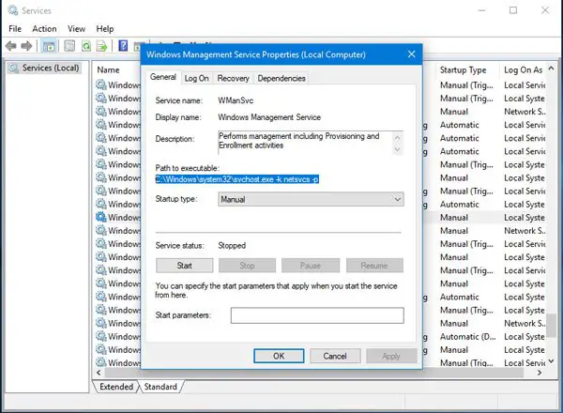Click the 'Stopped' service status text
The width and height of the screenshot is (563, 413).
232,246
